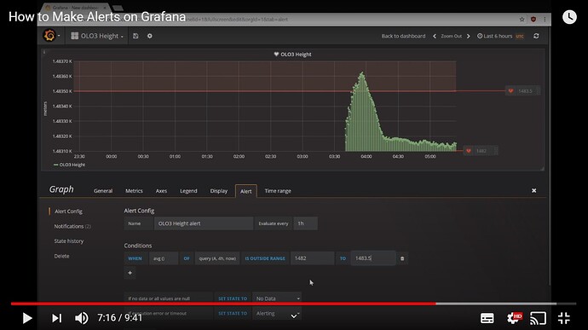The image size is (588, 330).
Task: Switch to the Legend tab
Action: [188, 191]
